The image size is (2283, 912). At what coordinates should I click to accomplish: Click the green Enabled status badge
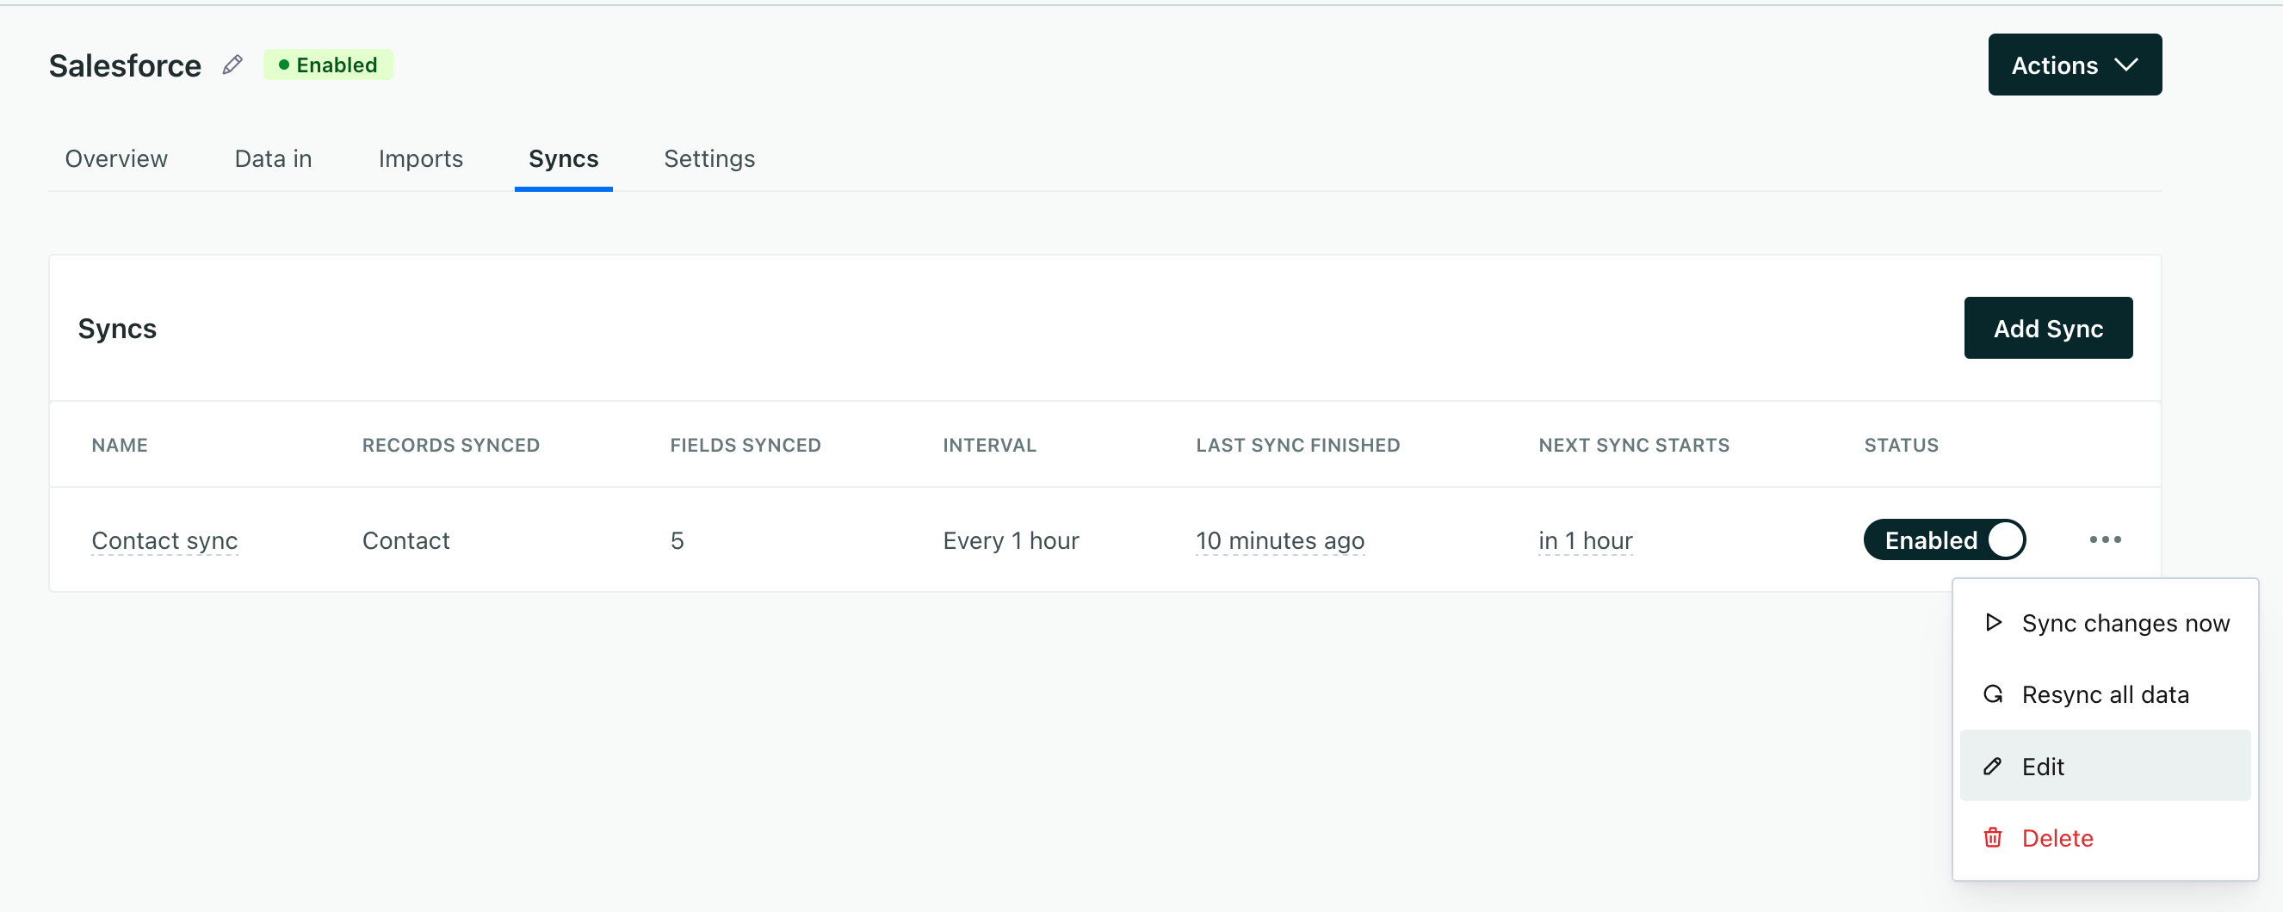tap(328, 65)
